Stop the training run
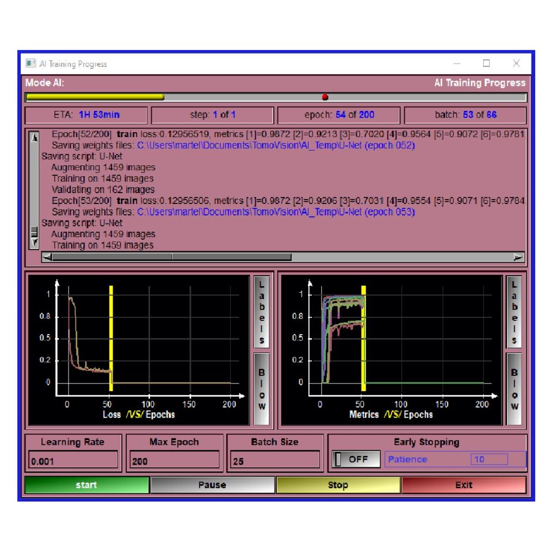557x557 pixels. [338, 485]
